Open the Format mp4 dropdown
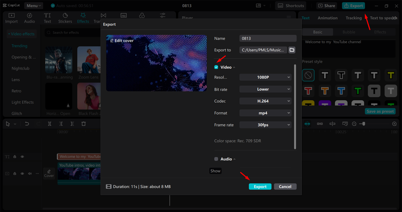402x212 pixels. [x=265, y=113]
